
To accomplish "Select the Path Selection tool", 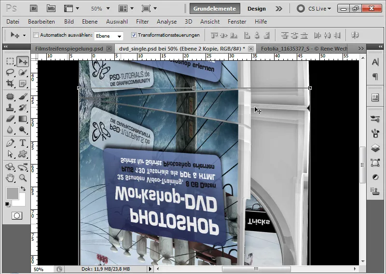I will pos(10,154).
